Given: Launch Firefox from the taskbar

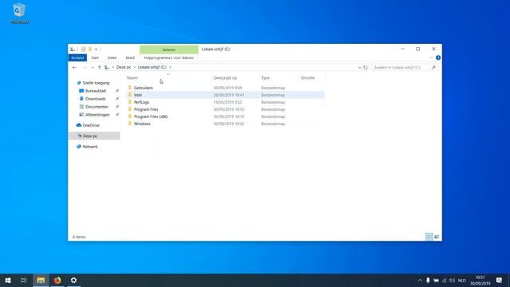Looking at the screenshot, I should tap(57, 281).
